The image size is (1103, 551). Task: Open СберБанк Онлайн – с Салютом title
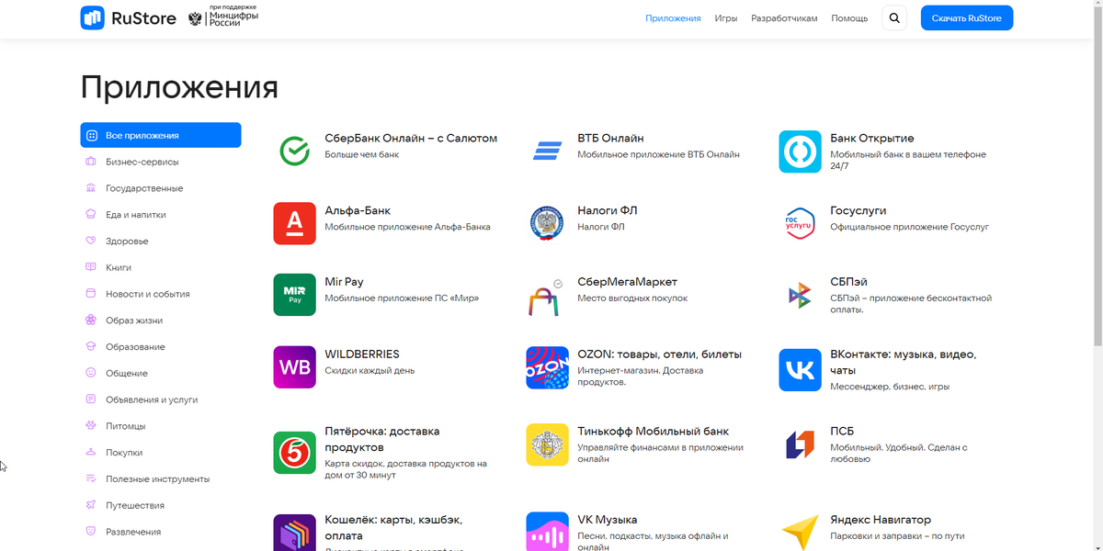411,139
